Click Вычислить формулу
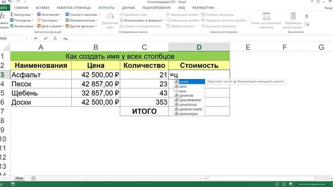 [219, 26]
